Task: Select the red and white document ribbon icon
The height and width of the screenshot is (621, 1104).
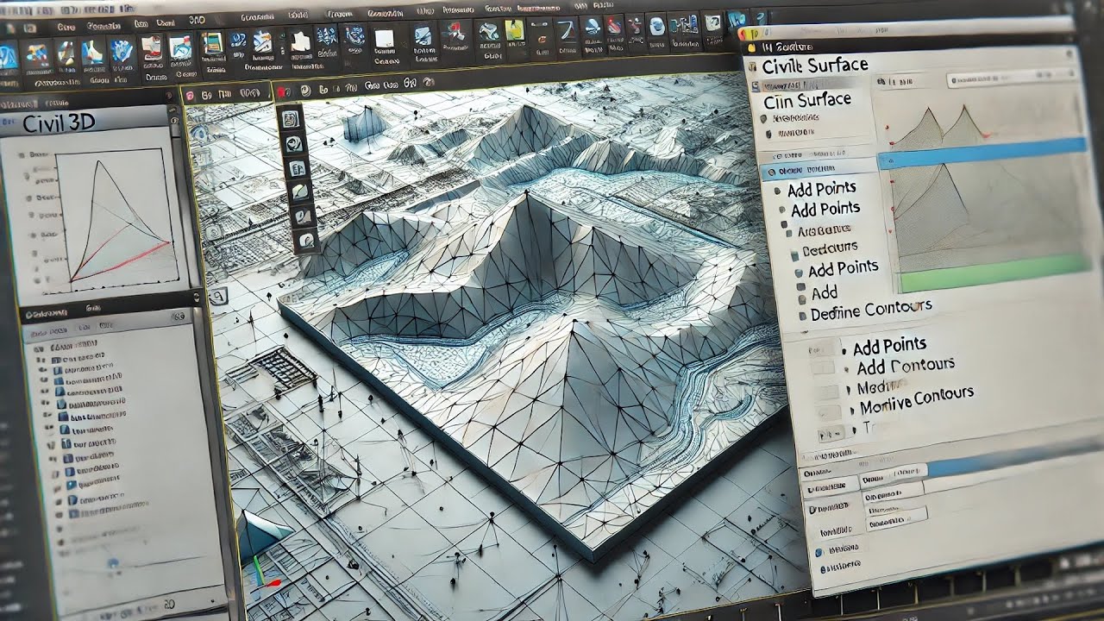Action: point(152,47)
